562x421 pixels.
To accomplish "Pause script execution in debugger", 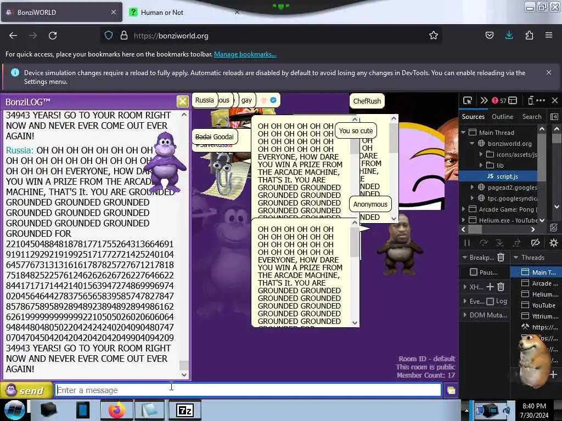I will 467,243.
